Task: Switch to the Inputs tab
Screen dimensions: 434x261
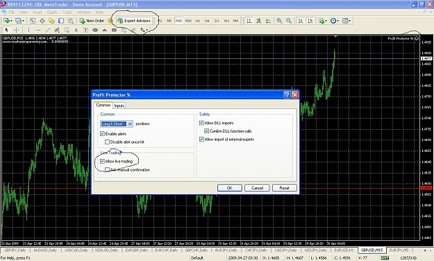Action: (119, 106)
